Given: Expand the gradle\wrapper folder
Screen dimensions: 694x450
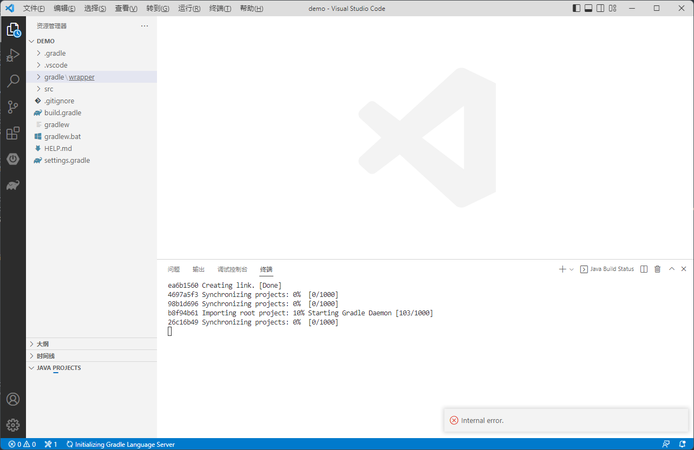Looking at the screenshot, I should 91,77.
